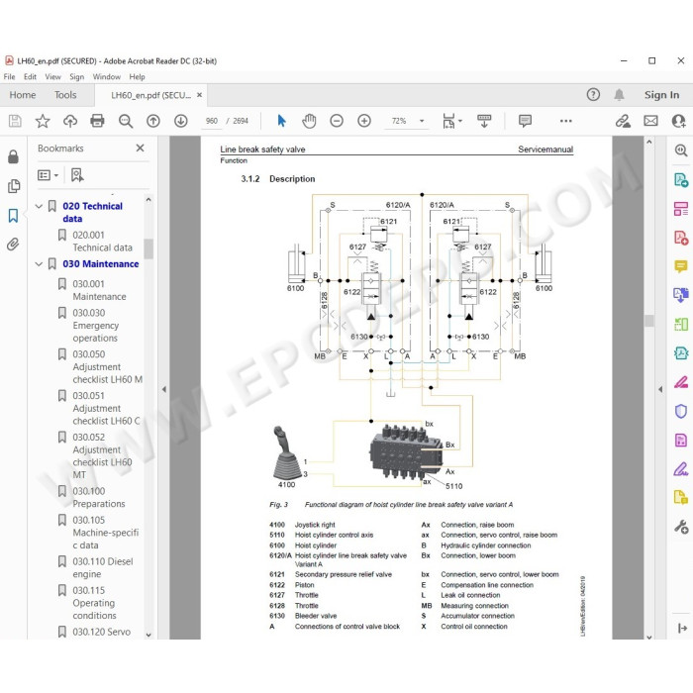This screenshot has height=693, width=693.
Task: Open bookmark 030.115 Operating conditions
Action: 94,603
